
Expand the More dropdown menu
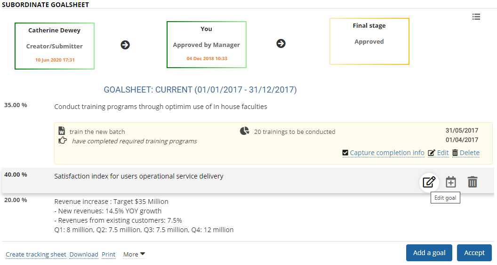[x=134, y=254]
